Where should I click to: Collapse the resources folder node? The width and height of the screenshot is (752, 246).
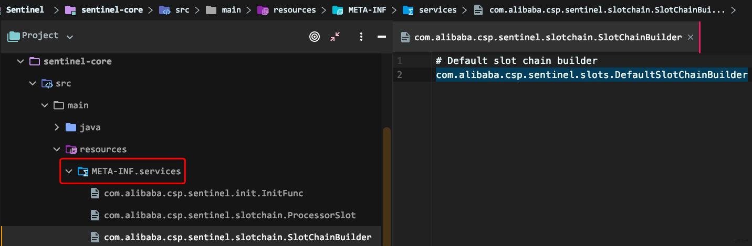pos(57,149)
